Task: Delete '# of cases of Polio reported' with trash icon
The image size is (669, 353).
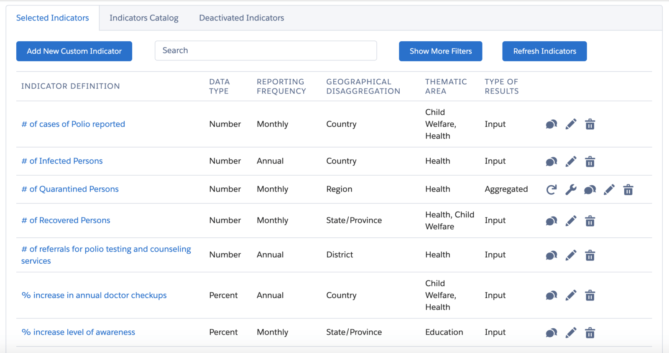Action: 590,124
